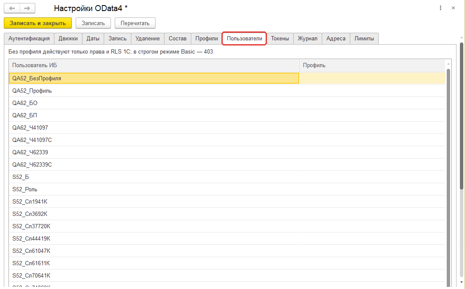The width and height of the screenshot is (465, 289).
Task: Open the Профили tab
Action: (x=207, y=39)
